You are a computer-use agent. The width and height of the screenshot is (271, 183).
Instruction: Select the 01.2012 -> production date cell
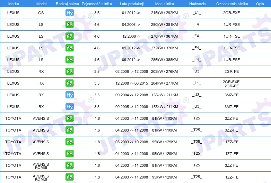131,13
